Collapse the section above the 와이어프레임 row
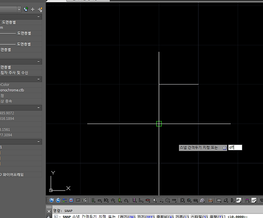Screen dimensions: 263x218 click(39, 142)
